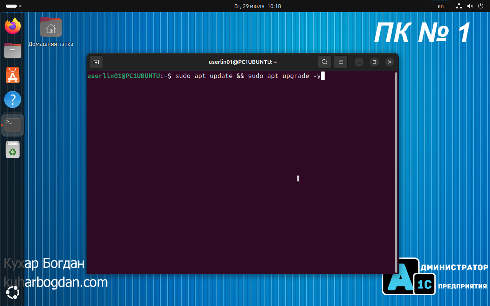The width and height of the screenshot is (490, 306).
Task: Open system menu via power icon
Action: point(480,6)
